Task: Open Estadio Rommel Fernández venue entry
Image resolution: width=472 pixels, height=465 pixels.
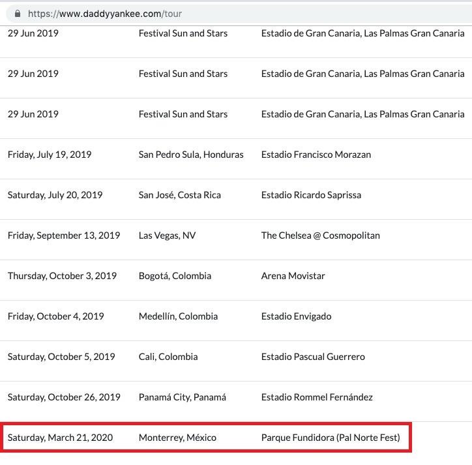Action: pyautogui.click(x=317, y=397)
